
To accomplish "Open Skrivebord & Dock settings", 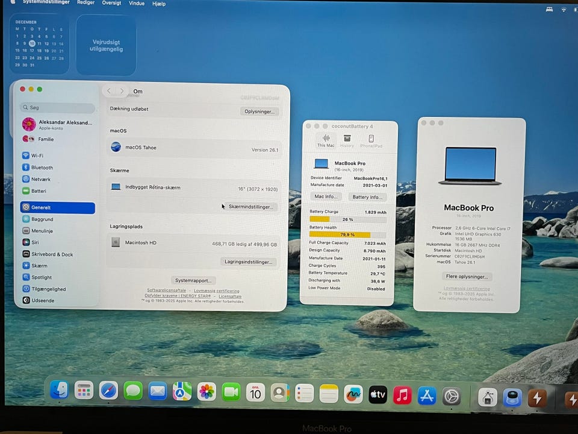I will tap(57, 254).
